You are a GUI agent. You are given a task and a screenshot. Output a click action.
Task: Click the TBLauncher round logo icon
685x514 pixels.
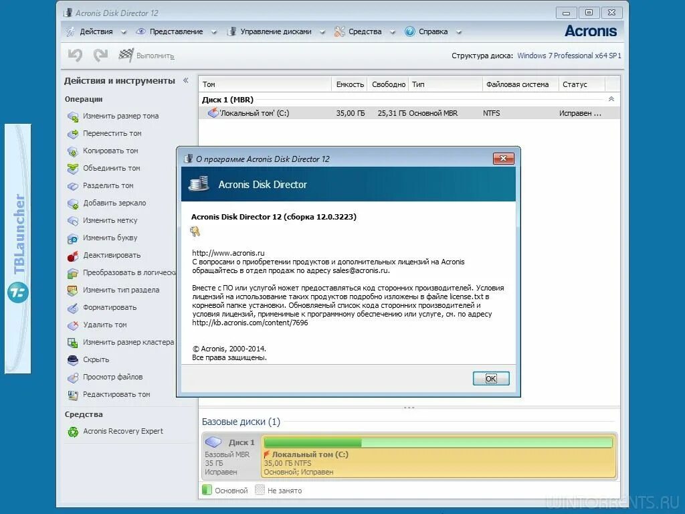(x=17, y=292)
